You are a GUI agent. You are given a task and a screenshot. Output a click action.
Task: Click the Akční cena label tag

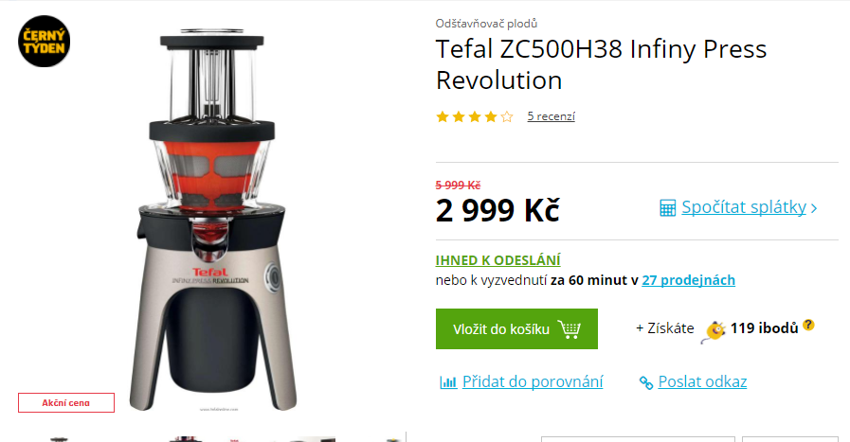coord(66,403)
